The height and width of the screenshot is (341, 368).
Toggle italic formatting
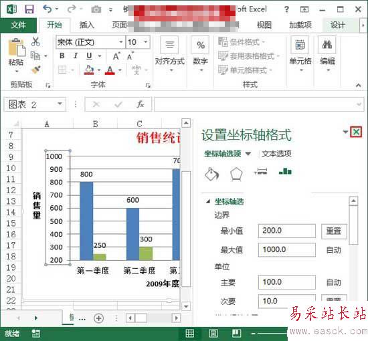tap(76, 55)
